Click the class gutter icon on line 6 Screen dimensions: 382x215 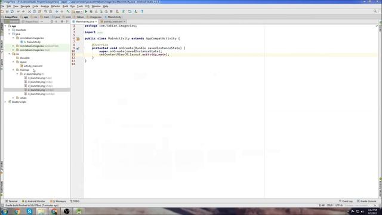[x=78, y=39]
